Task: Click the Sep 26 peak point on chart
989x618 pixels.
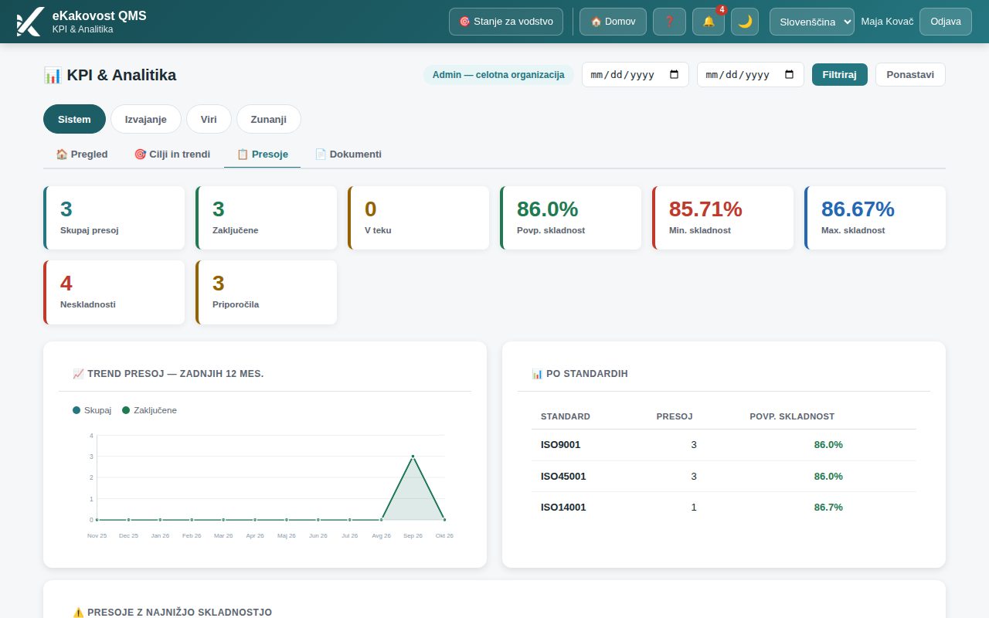Action: (413, 457)
